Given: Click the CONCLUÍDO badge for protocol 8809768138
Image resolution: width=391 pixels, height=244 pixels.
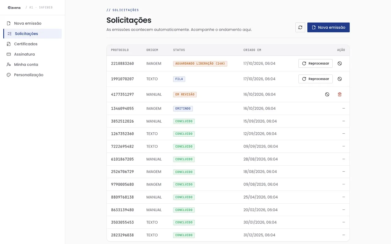Looking at the screenshot, I should click(184, 197).
